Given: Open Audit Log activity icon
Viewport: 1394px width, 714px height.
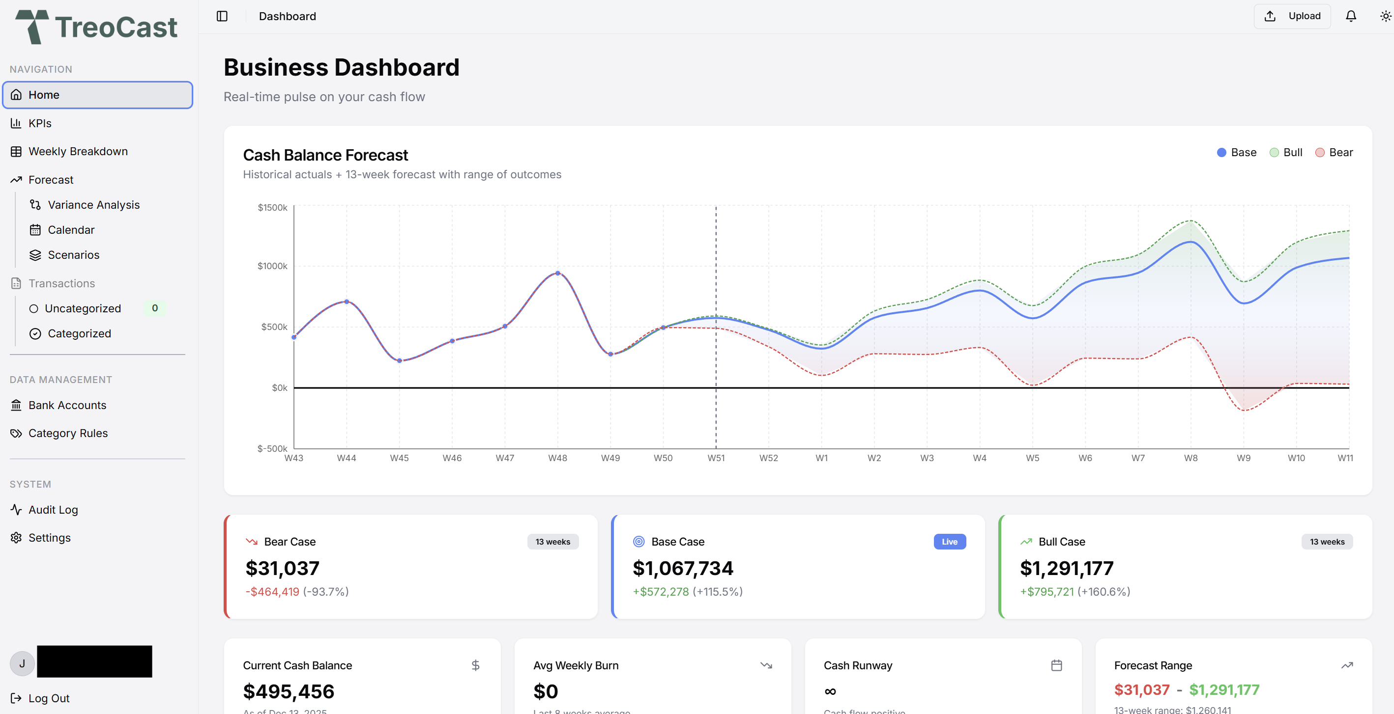Looking at the screenshot, I should coord(16,510).
